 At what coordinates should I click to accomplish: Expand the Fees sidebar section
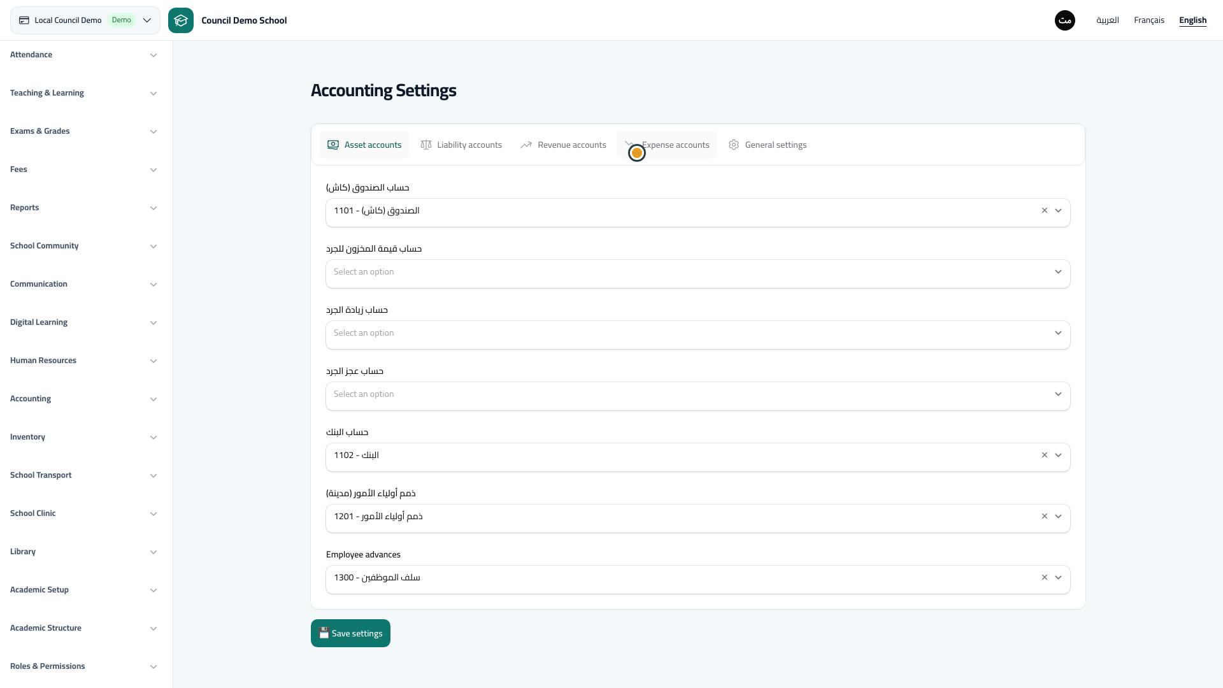coord(83,169)
